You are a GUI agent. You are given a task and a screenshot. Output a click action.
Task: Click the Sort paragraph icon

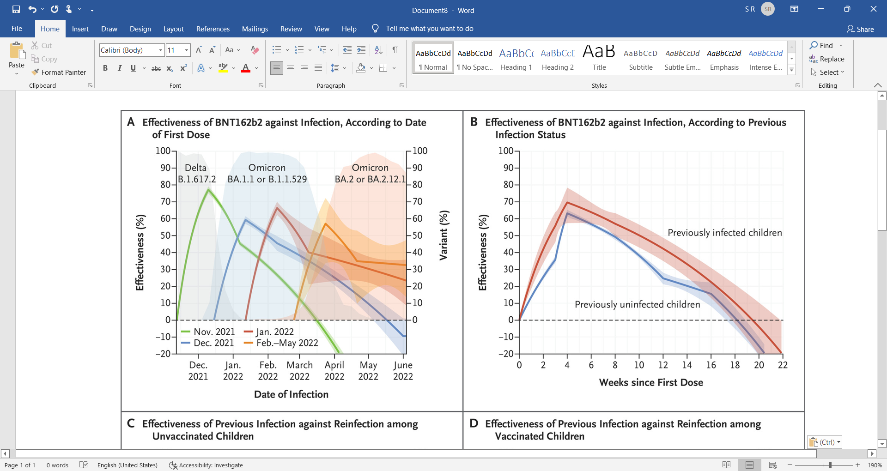pos(378,50)
